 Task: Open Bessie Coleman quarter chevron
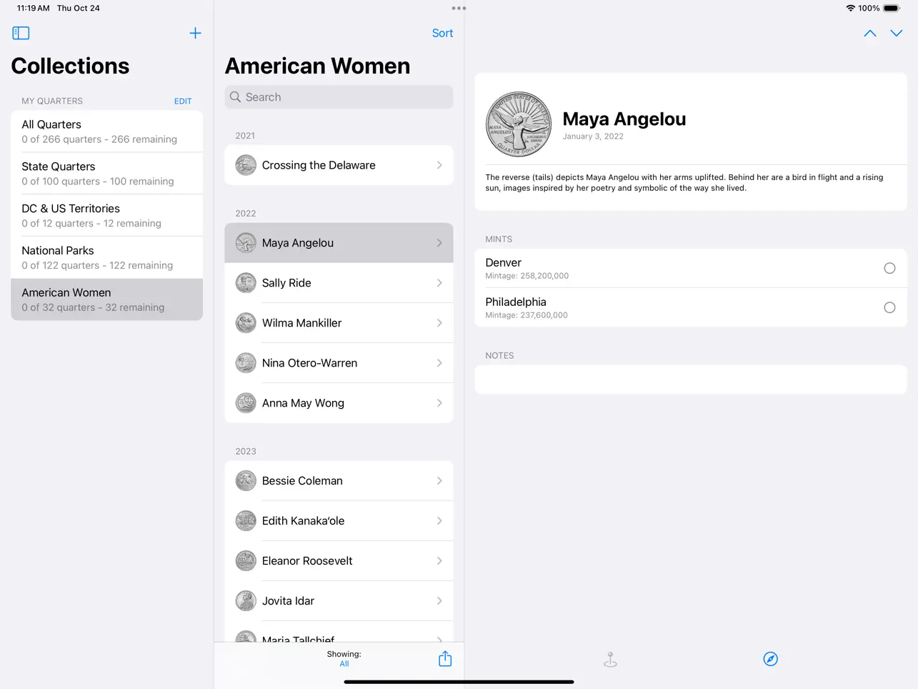(x=439, y=481)
